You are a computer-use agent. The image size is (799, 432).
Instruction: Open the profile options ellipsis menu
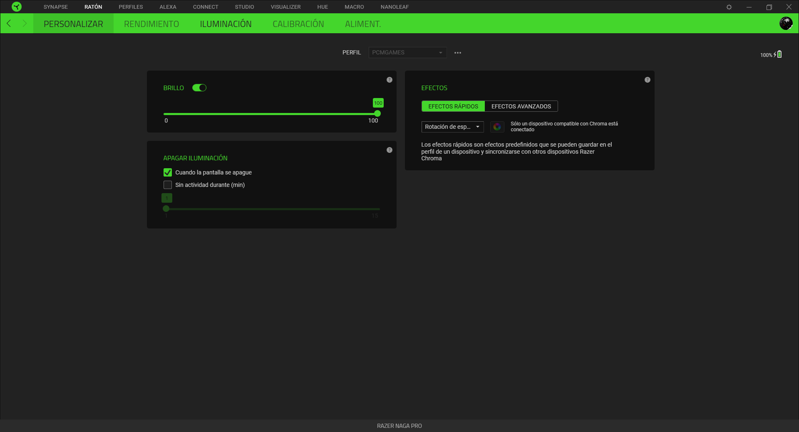(458, 52)
